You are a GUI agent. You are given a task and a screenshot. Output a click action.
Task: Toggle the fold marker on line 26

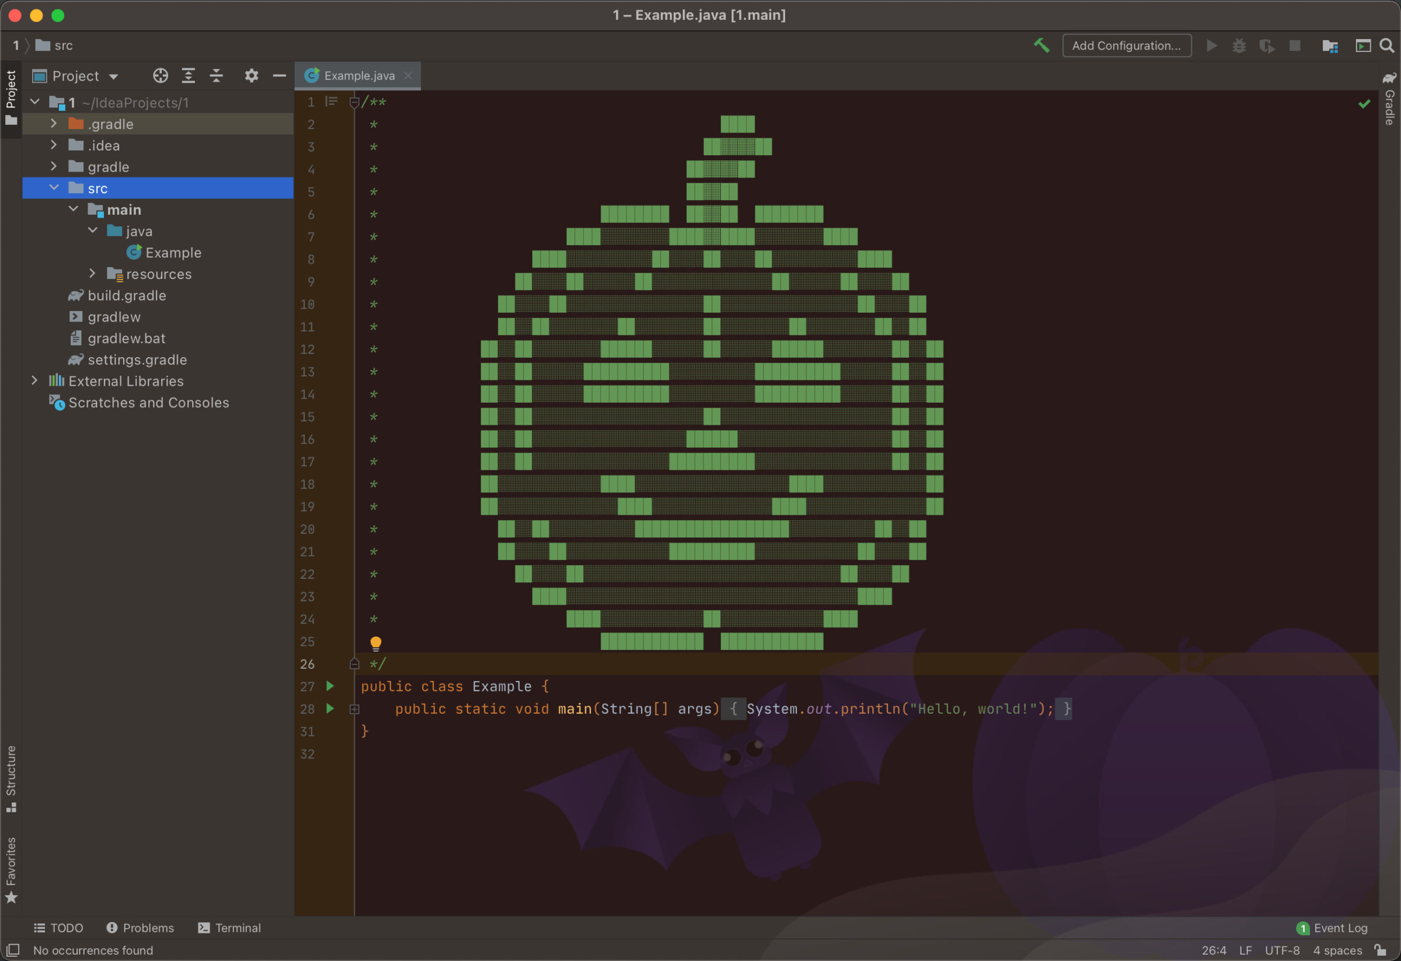click(x=354, y=664)
